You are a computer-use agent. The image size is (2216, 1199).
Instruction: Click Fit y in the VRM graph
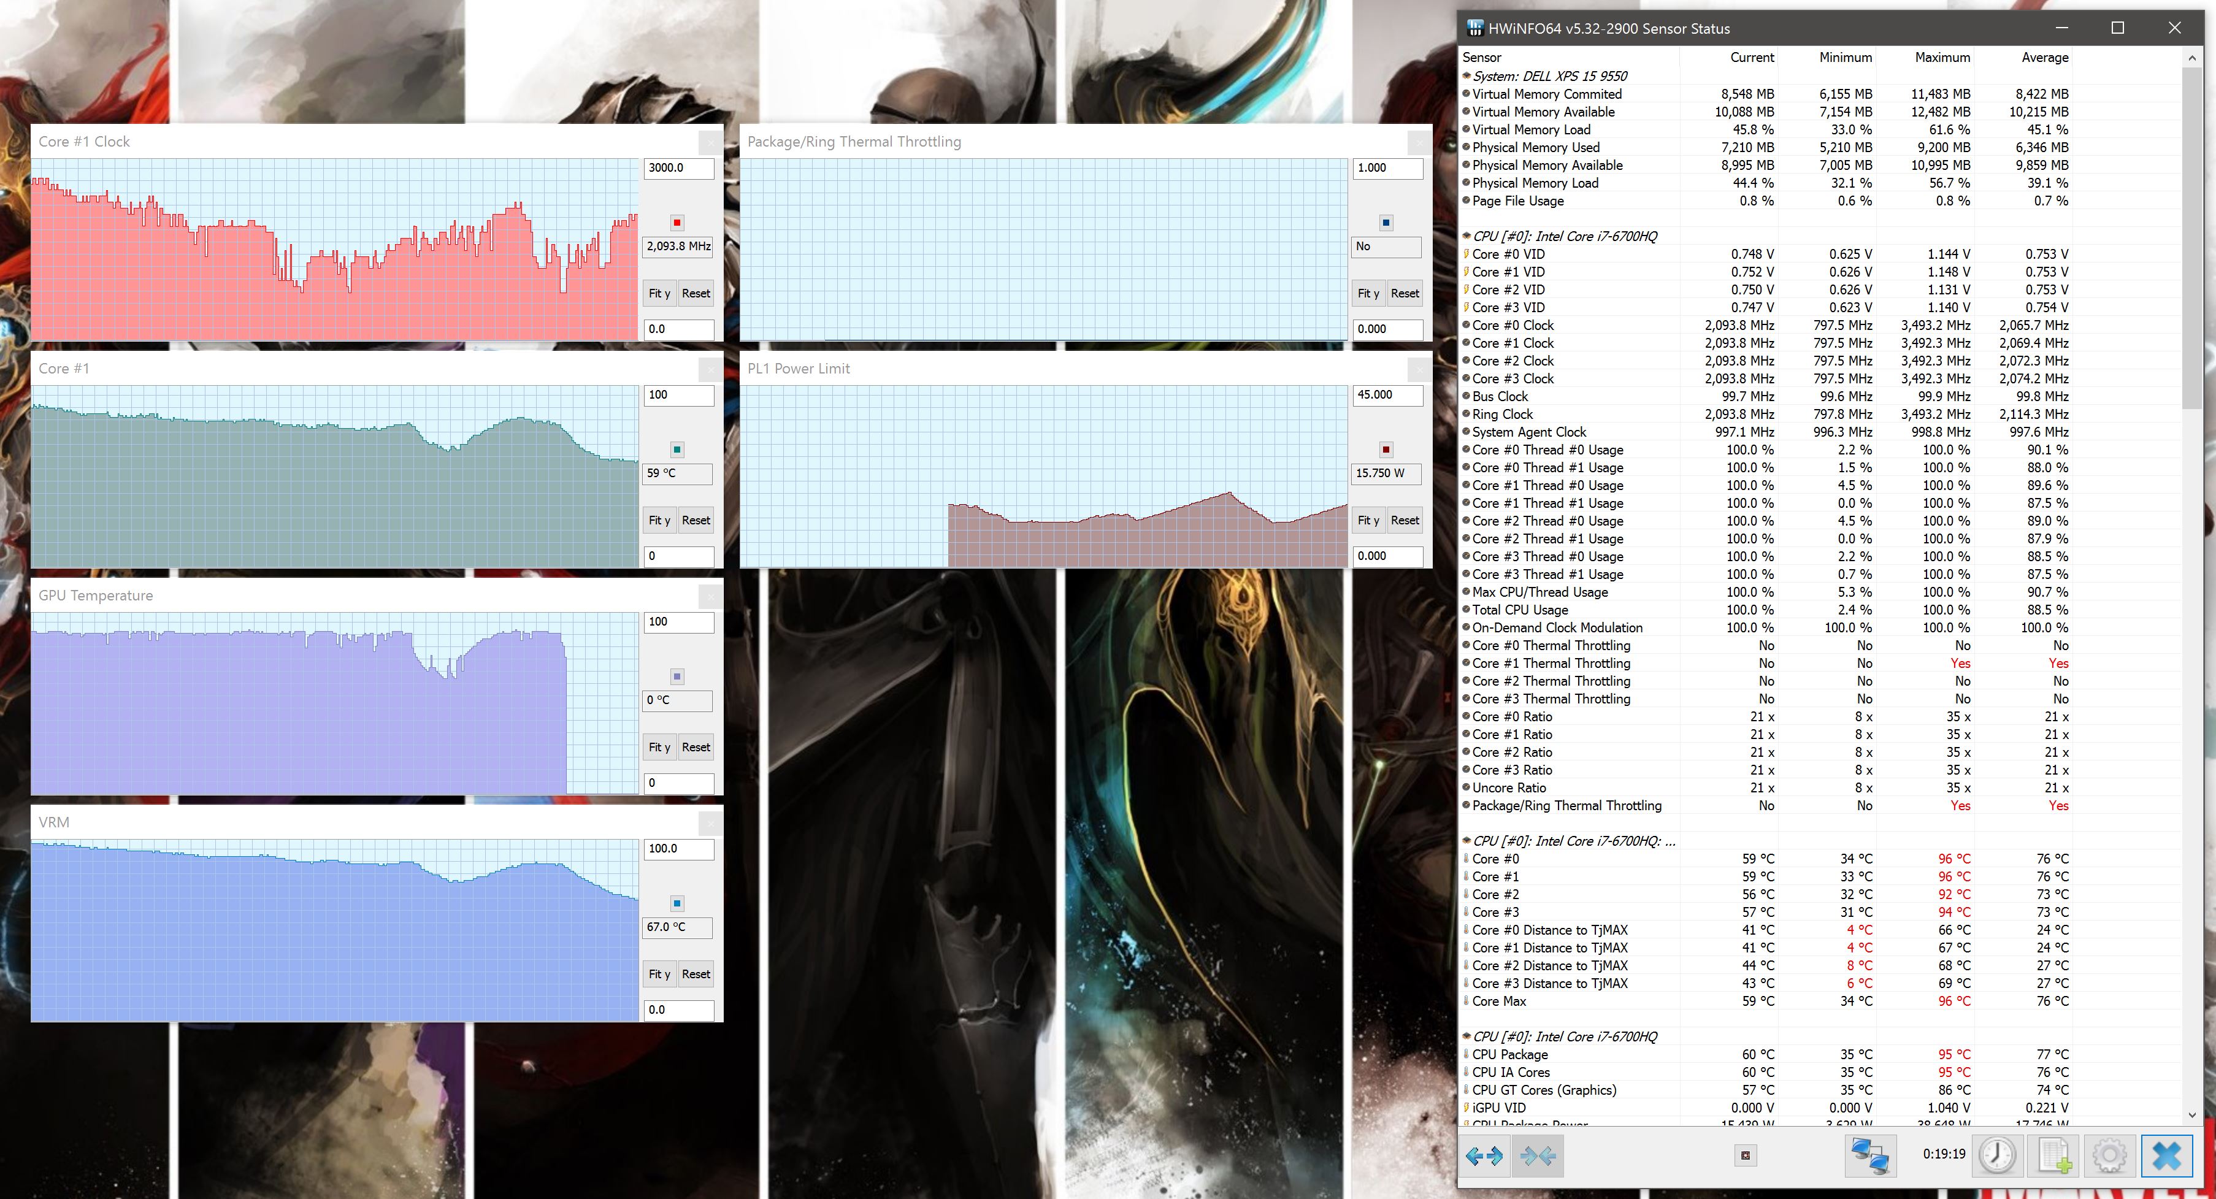click(x=659, y=975)
